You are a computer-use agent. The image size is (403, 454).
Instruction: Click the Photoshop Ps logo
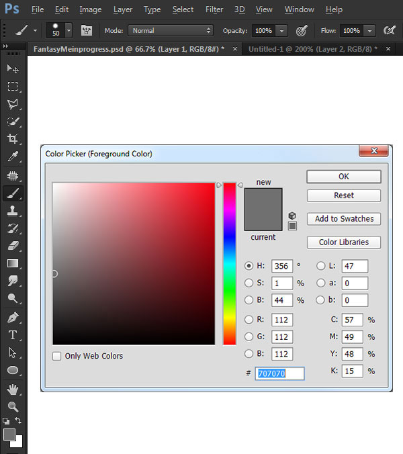[x=12, y=9]
